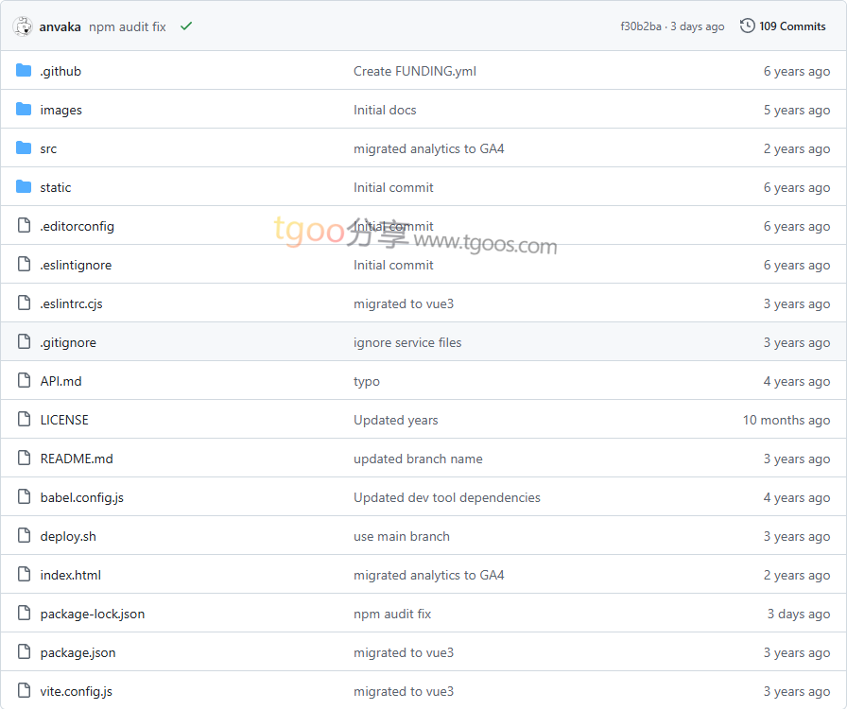Click the images folder icon
This screenshot has height=710, width=847.
point(24,110)
